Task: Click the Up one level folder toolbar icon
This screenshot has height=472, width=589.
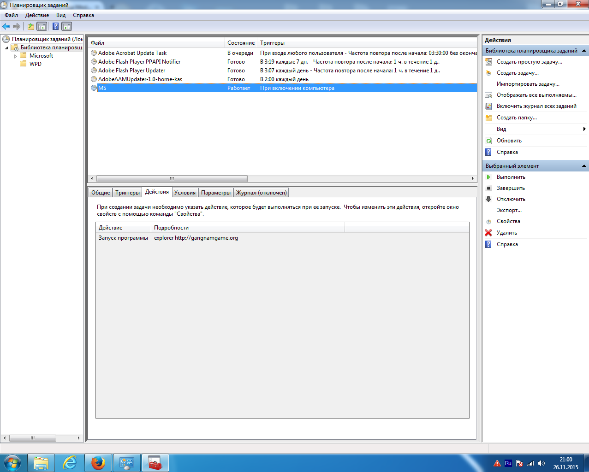Action: point(30,26)
